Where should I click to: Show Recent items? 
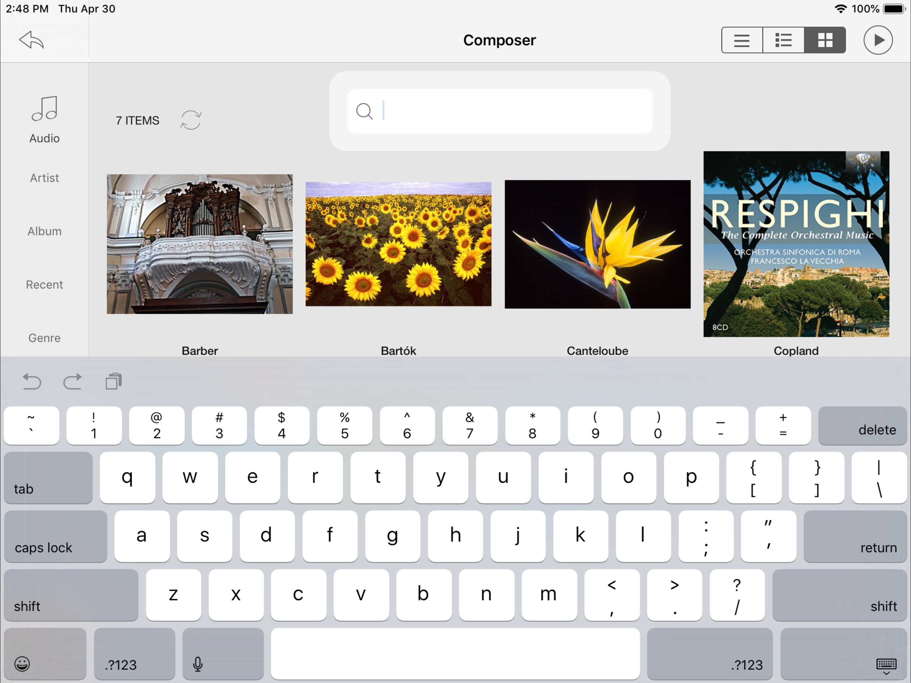(44, 285)
